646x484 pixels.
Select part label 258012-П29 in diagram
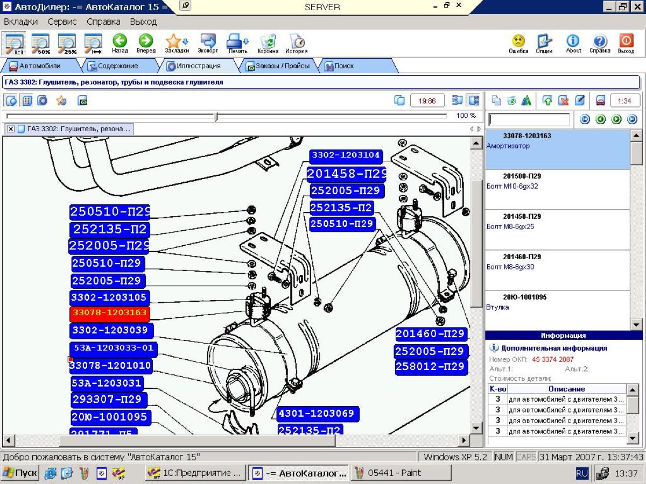click(x=431, y=367)
